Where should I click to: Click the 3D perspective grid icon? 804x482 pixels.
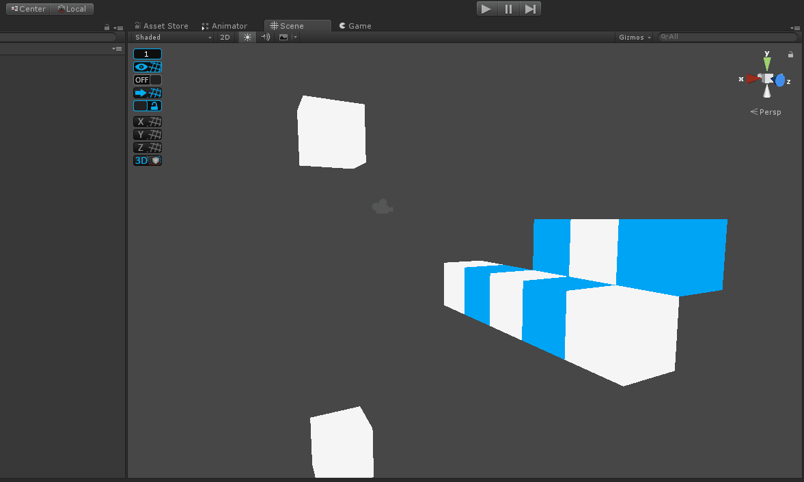pyautogui.click(x=148, y=160)
